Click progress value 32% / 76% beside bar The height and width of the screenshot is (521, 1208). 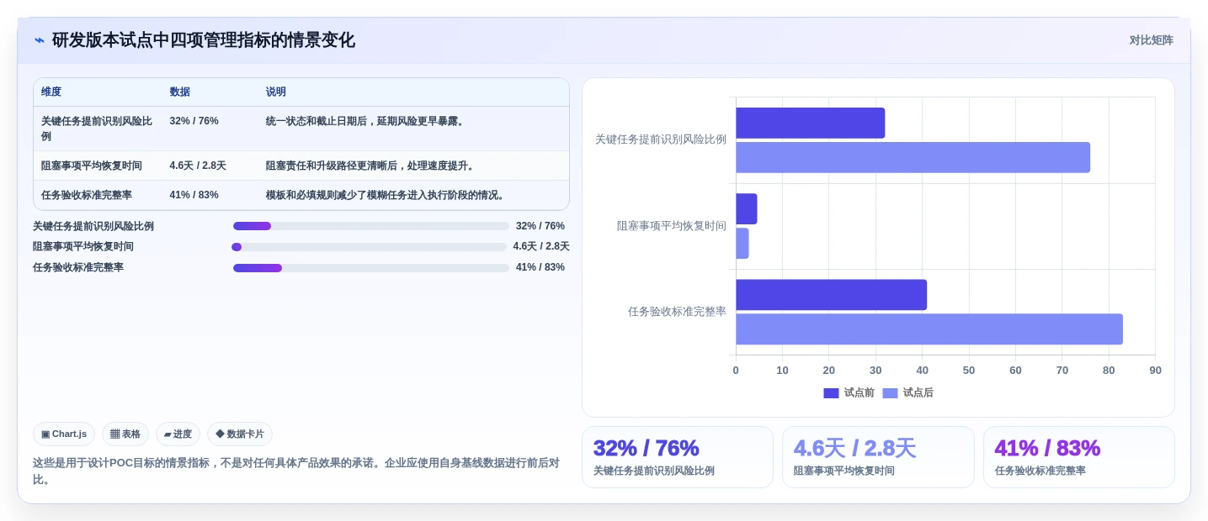(x=540, y=226)
